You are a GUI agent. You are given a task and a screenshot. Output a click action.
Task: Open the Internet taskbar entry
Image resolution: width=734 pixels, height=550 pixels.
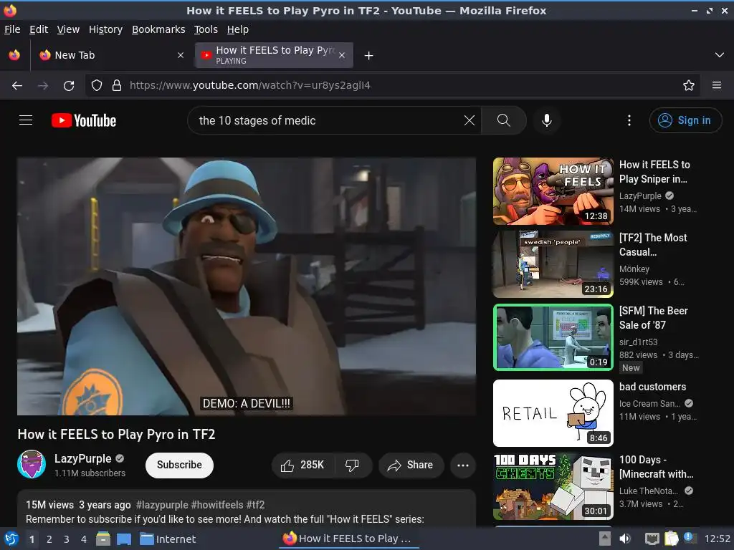(x=168, y=539)
